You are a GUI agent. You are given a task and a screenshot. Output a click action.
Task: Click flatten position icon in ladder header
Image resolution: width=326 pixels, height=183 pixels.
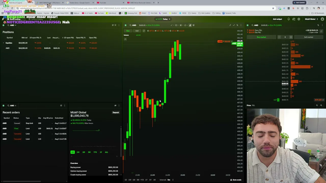point(321,31)
